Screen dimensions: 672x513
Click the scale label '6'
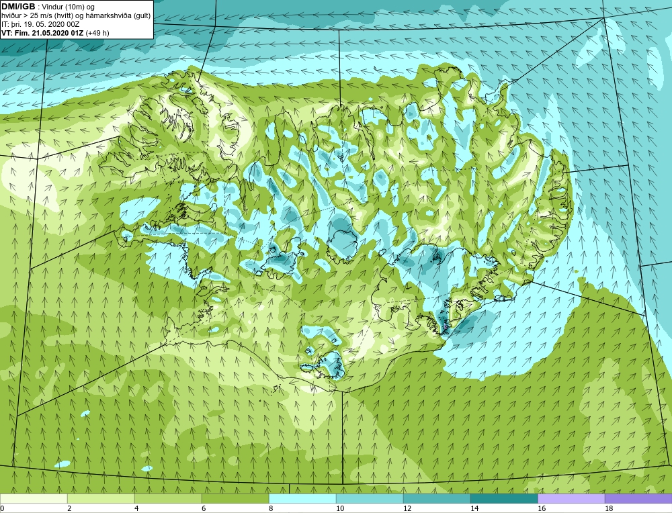204,508
